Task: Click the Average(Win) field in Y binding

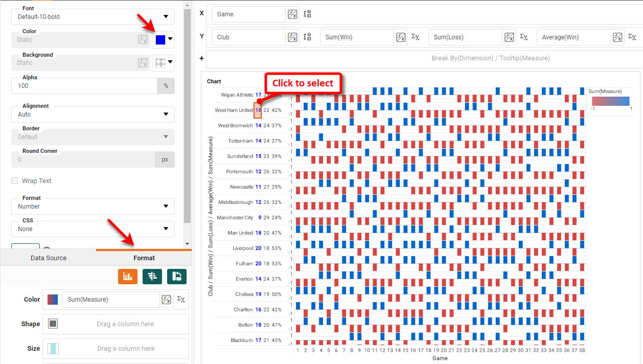Action: (573, 37)
